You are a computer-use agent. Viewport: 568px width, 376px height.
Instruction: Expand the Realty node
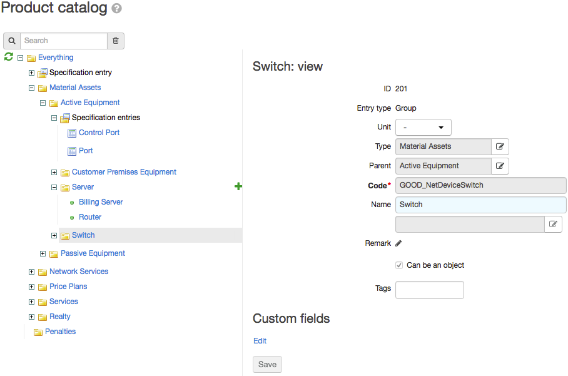coord(31,317)
